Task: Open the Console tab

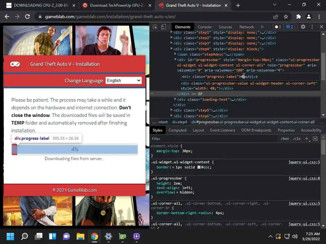Action: (204, 27)
